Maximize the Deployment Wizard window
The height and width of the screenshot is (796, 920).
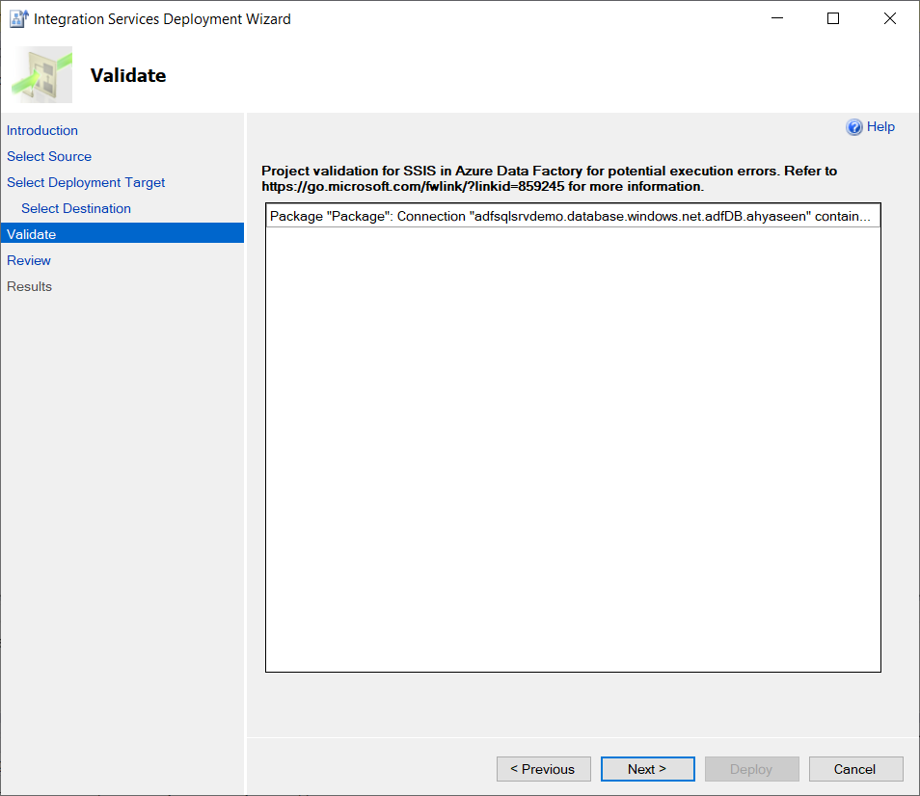833,18
